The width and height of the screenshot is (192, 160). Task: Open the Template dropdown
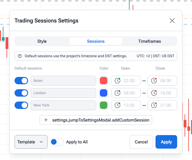click(31, 142)
